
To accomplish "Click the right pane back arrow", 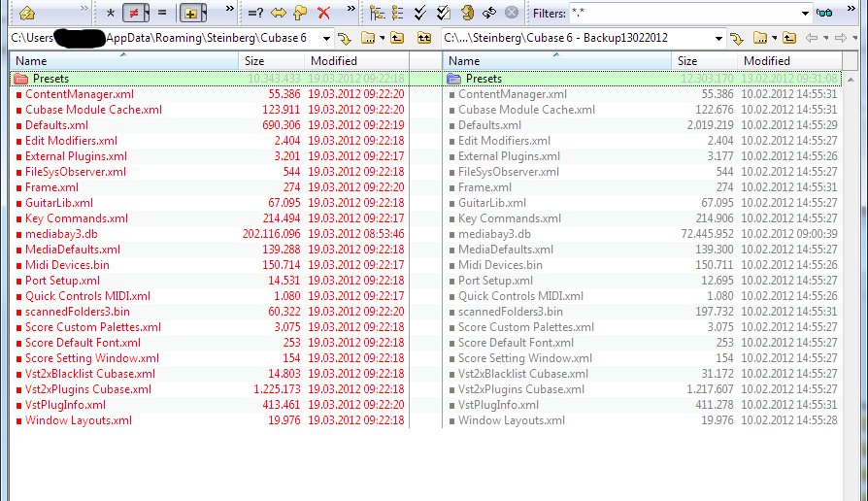I will (x=812, y=38).
